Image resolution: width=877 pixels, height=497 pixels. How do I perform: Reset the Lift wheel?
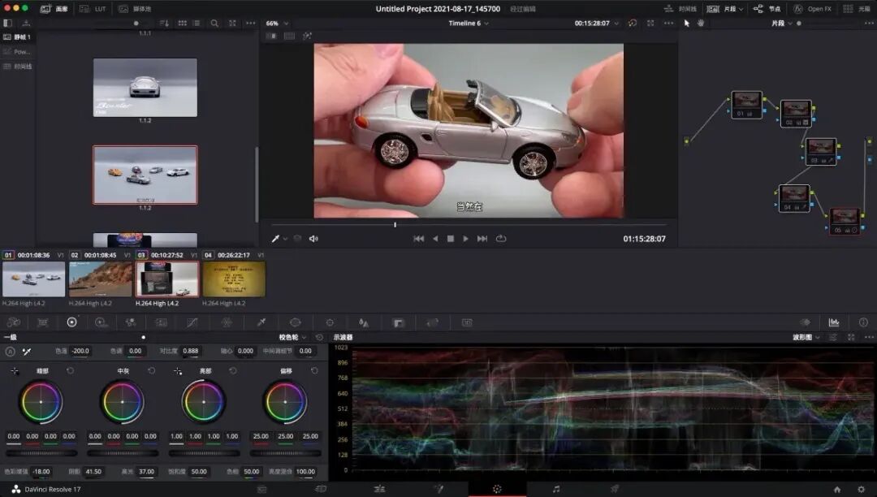click(x=70, y=370)
